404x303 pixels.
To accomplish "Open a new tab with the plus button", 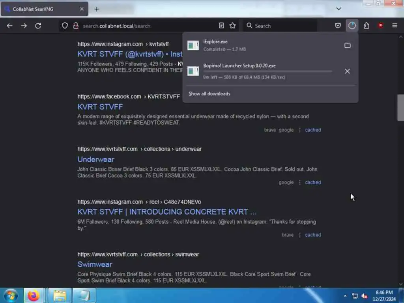I will click(97, 9).
